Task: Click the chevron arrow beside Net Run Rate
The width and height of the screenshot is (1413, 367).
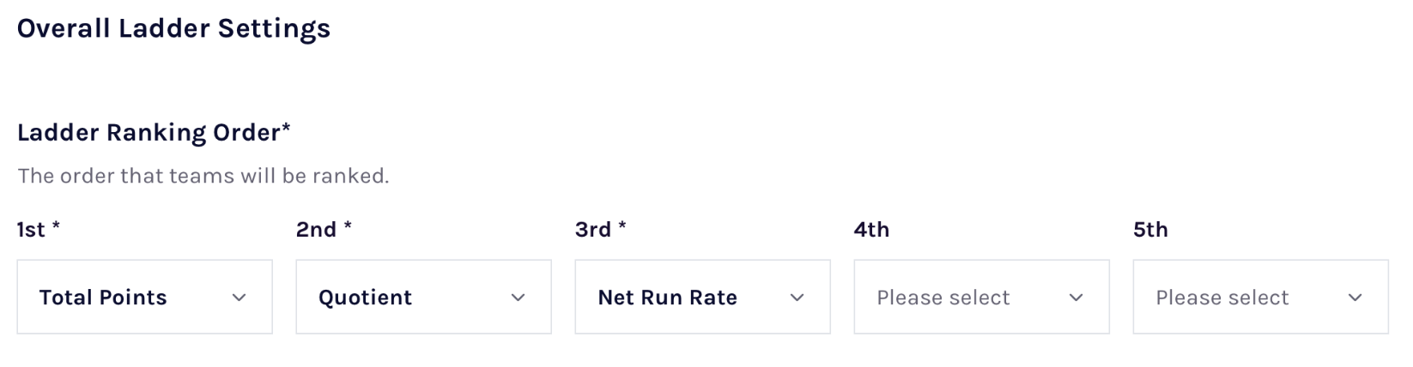Action: [x=797, y=298]
